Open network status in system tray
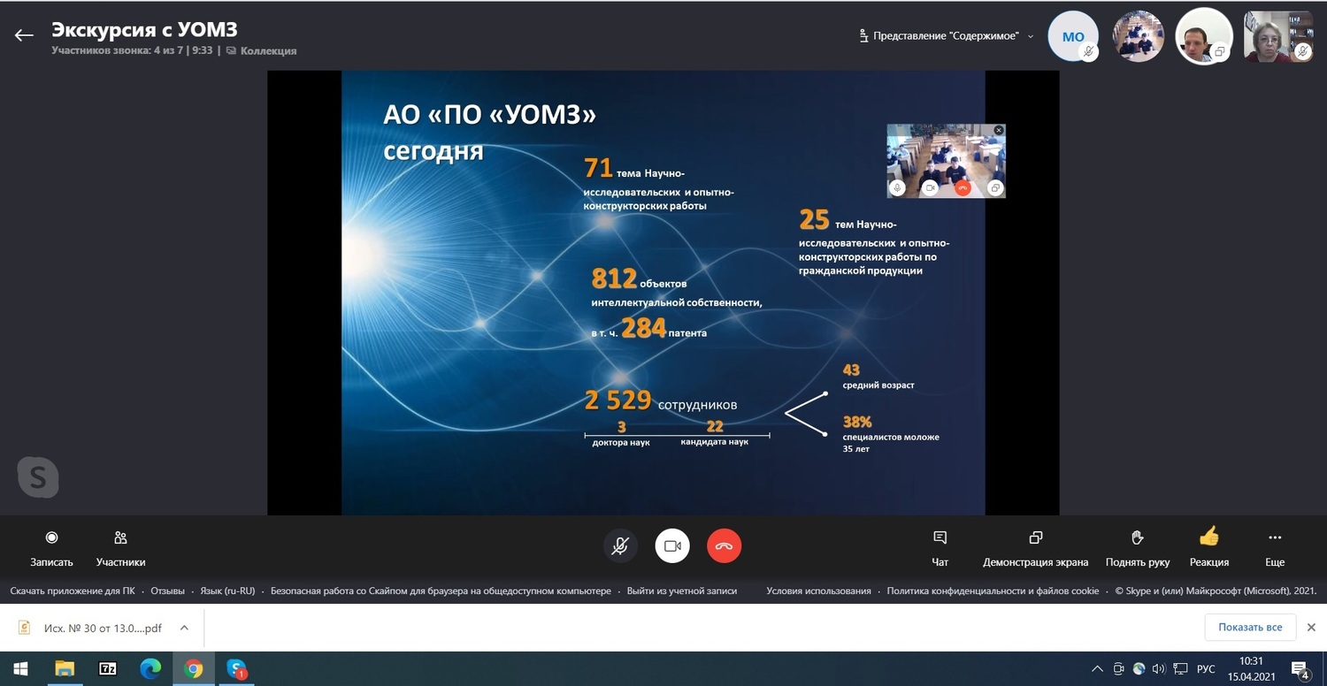 click(x=1179, y=669)
